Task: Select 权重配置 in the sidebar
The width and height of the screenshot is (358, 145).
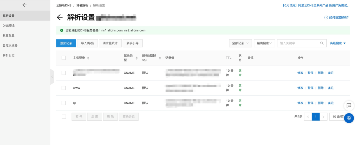Action: (9, 35)
